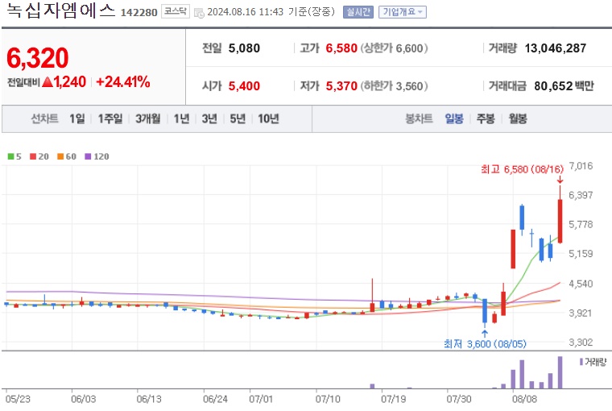
Task: Click the 5,159 price axis label
Action: point(581,254)
